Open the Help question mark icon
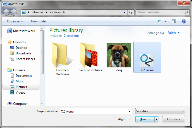Image resolution: width=192 pixels, height=128 pixels. (x=183, y=21)
